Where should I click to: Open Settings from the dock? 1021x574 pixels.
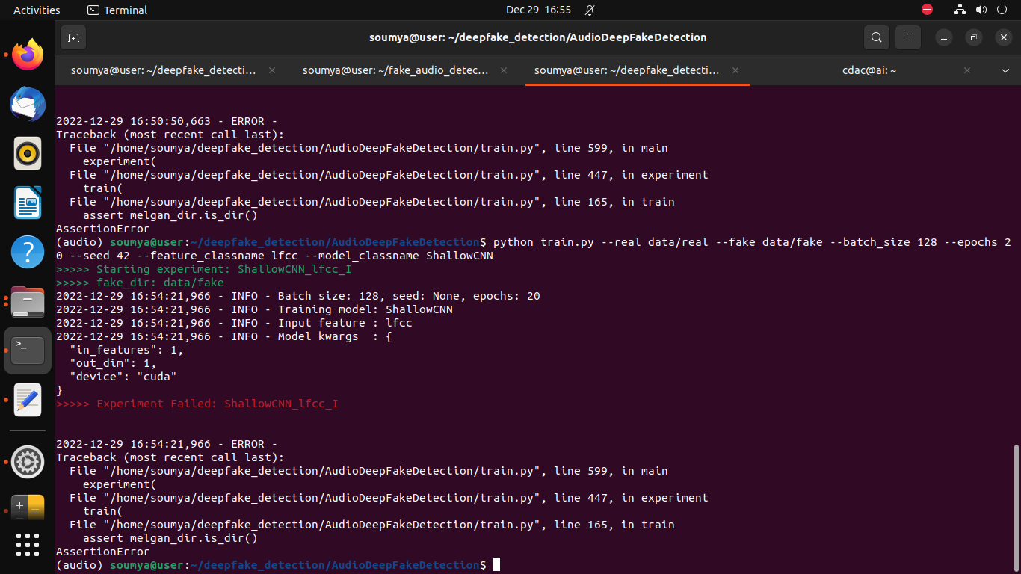point(27,462)
